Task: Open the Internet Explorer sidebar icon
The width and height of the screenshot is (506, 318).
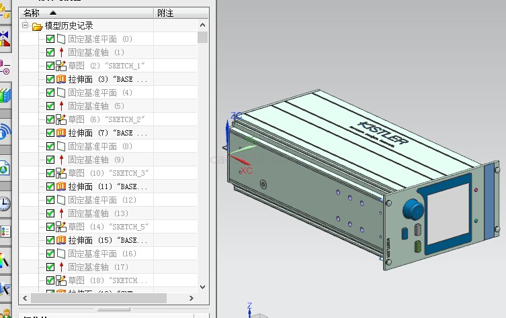Action: point(5,168)
